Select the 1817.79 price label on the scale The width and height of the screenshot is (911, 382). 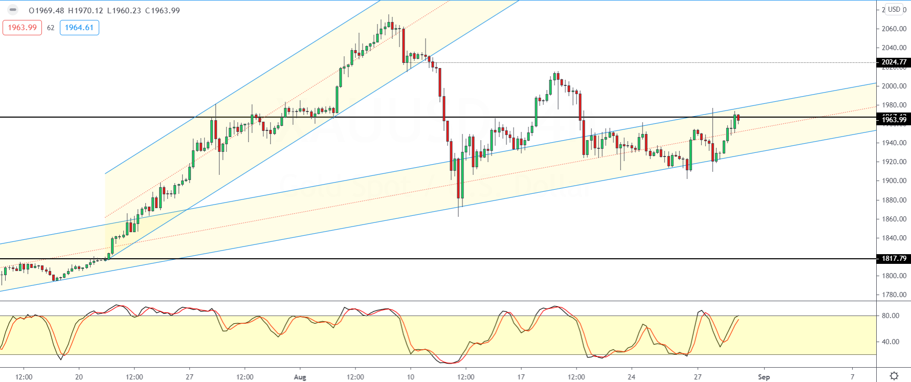(894, 259)
